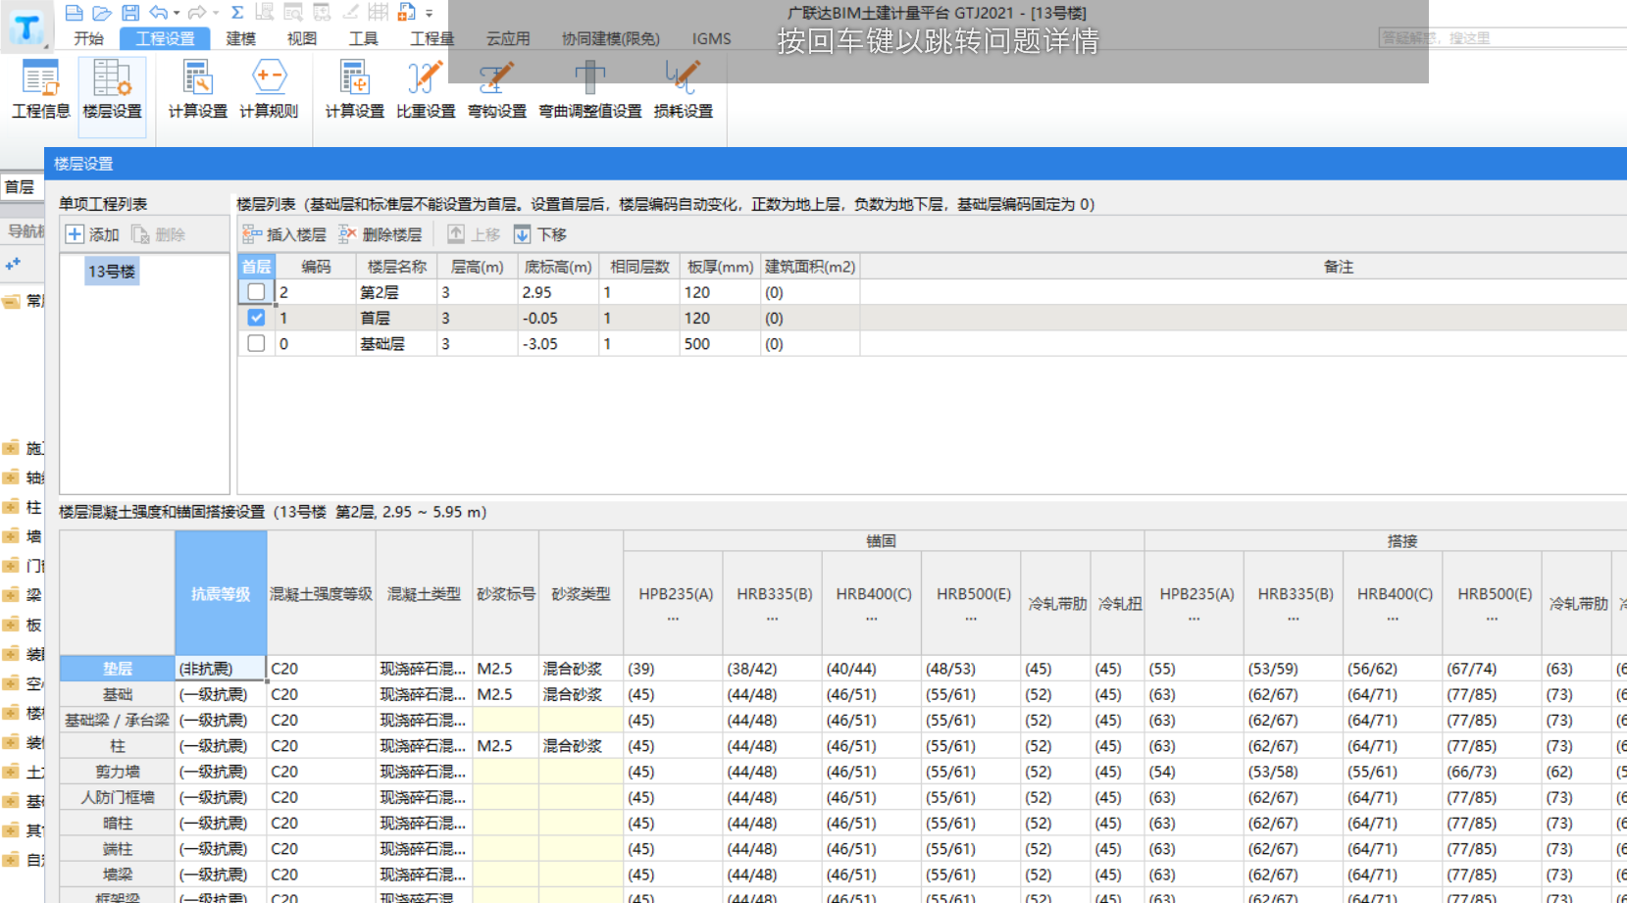
Task: Click the 抗震等级 column header
Action: coord(221,593)
